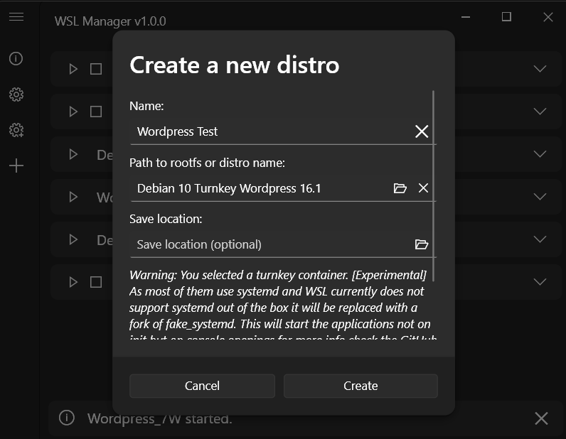Click the info icon in the left sidebar

pos(16,58)
